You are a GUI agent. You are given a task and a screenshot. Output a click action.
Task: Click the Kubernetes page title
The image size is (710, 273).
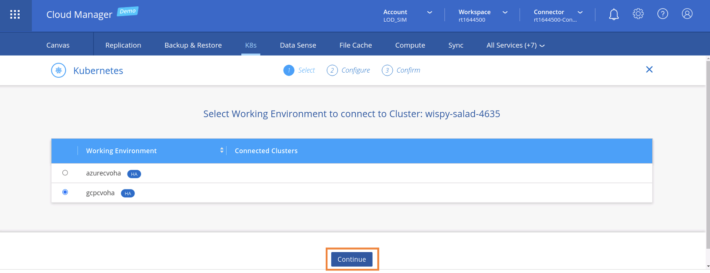pos(98,71)
